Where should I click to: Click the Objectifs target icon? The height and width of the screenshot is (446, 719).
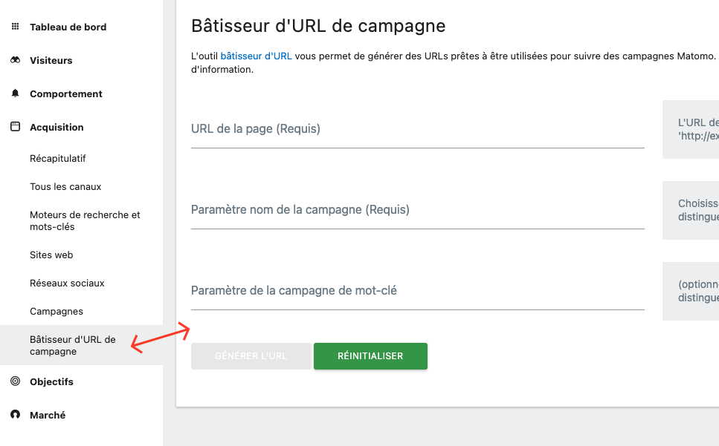coord(15,381)
